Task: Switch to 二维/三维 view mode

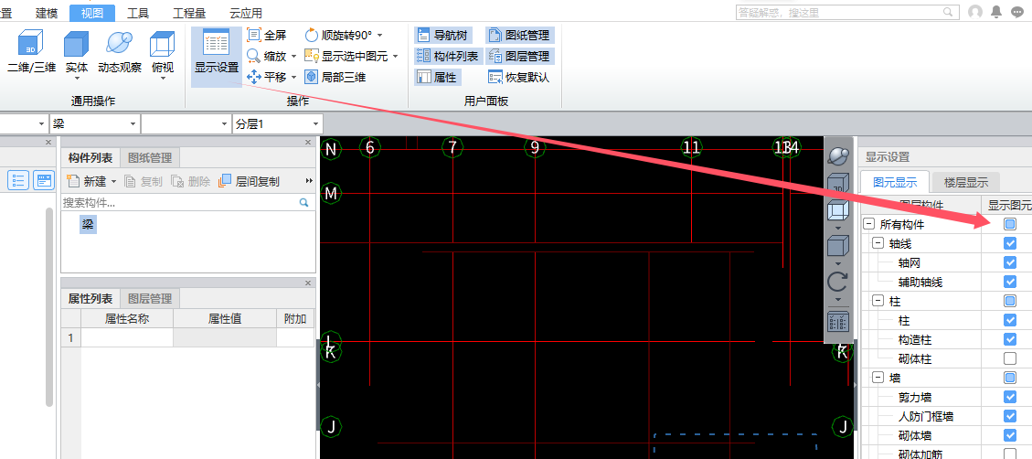Action: click(31, 51)
